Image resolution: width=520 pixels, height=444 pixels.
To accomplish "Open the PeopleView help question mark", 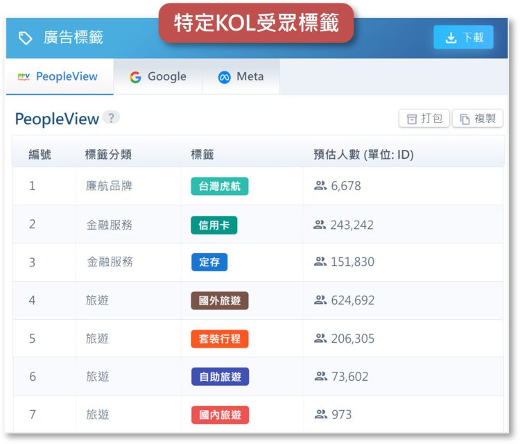I will [111, 117].
